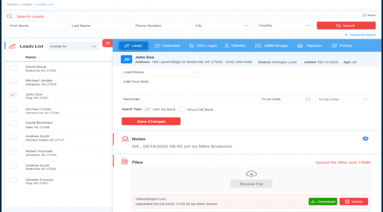Download ClientsExport.csv file
The width and height of the screenshot is (383, 212).
[x=323, y=202]
